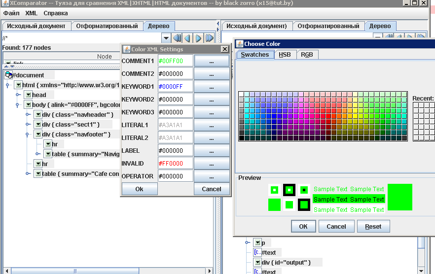The image size is (435, 274).
Task: Click the next-result arrow icon in left search bar
Action: (x=198, y=38)
